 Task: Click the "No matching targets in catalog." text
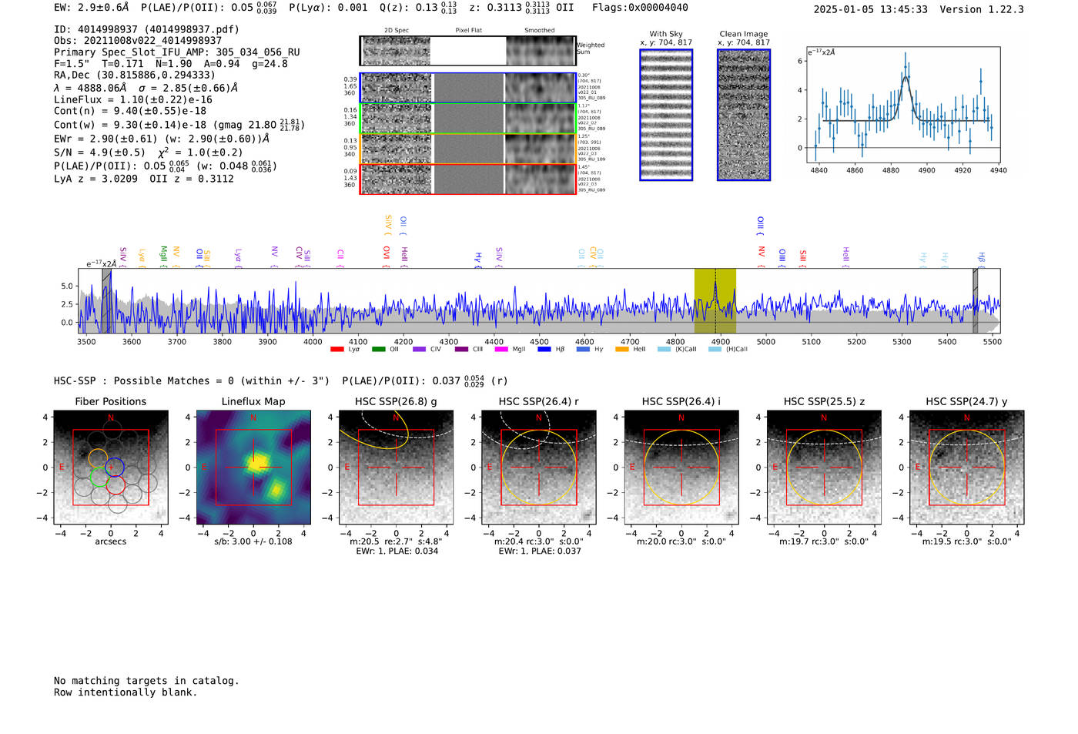click(x=146, y=681)
